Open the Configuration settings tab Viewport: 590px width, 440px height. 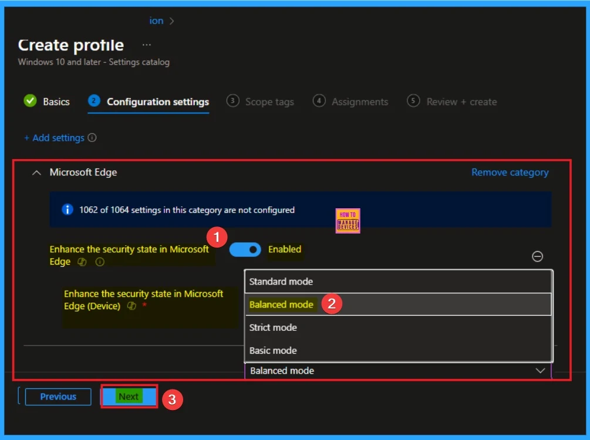(x=149, y=102)
